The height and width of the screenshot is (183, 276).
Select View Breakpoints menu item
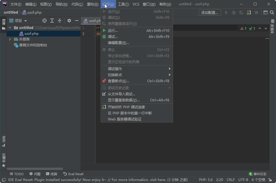[137, 81]
